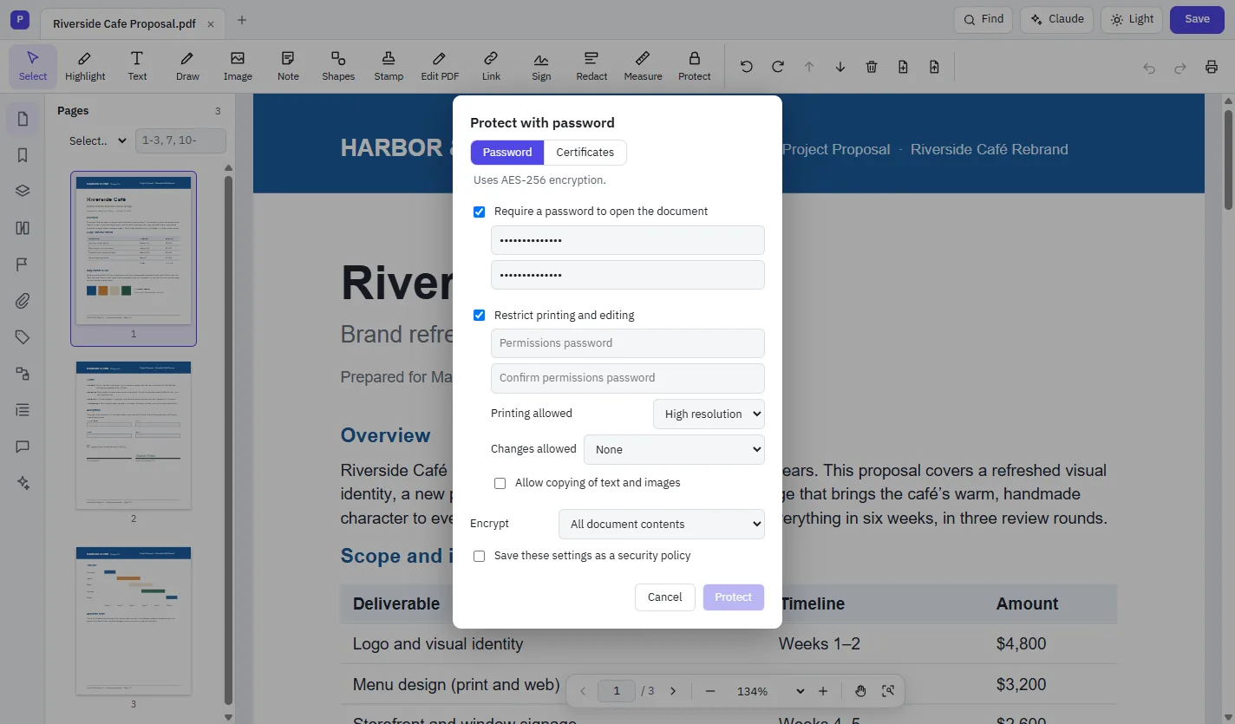The width and height of the screenshot is (1235, 724).
Task: Select the Highlight tool
Action: click(x=85, y=67)
